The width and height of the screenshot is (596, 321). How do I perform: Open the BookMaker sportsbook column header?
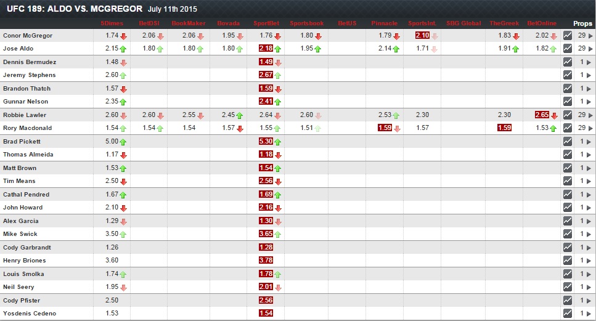189,23
